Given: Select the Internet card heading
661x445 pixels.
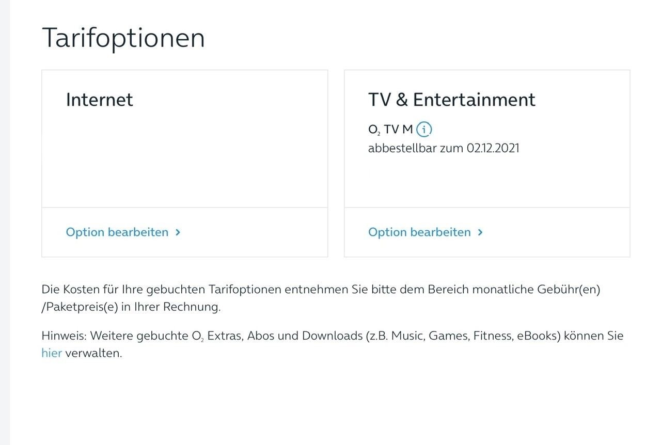Looking at the screenshot, I should point(100,99).
